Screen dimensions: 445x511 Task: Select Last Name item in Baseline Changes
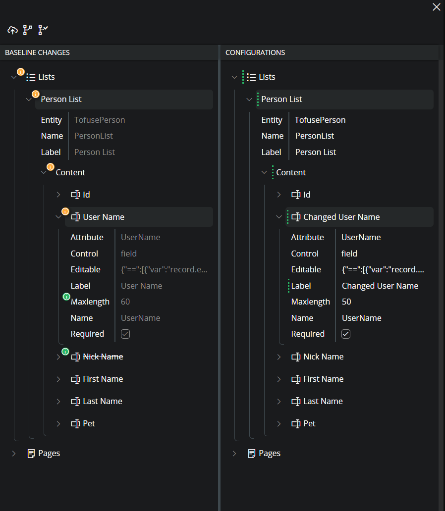click(x=102, y=402)
